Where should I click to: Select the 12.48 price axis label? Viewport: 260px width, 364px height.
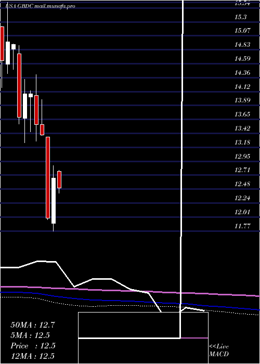[x=242, y=184]
